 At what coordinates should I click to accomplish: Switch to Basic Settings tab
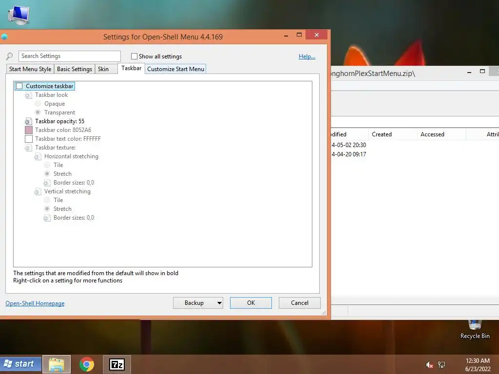point(75,69)
